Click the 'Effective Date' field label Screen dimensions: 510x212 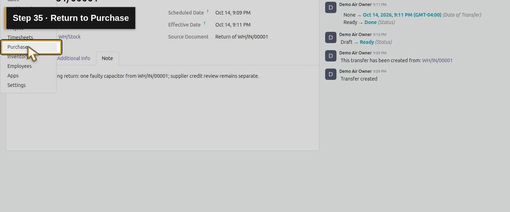click(185, 25)
